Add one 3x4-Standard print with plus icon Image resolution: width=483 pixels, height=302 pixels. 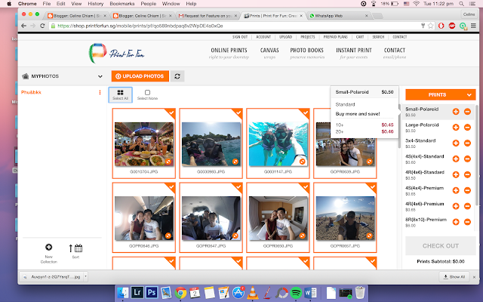coord(456,143)
